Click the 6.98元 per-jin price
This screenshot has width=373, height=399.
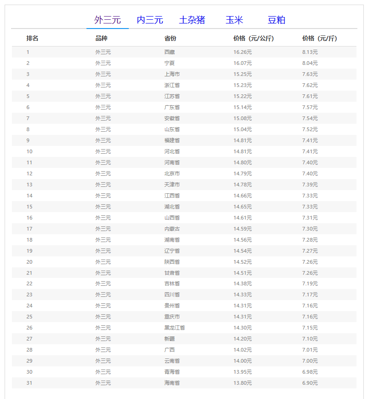click(x=310, y=372)
